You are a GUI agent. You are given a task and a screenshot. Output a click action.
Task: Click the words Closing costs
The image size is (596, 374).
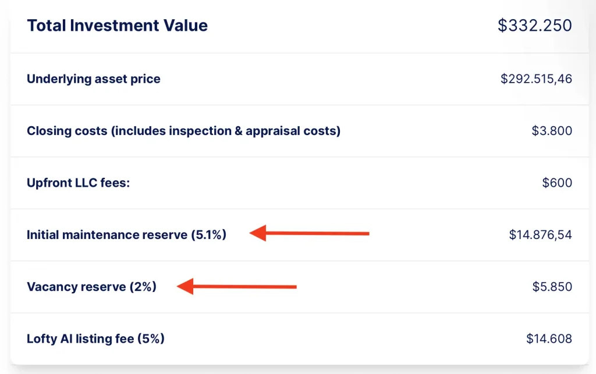pos(66,131)
